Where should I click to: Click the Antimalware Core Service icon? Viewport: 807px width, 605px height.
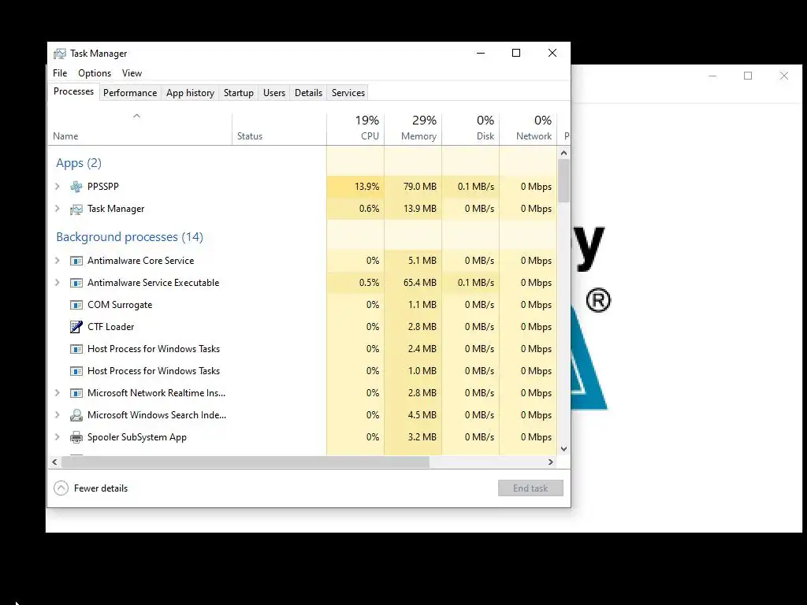[76, 261]
